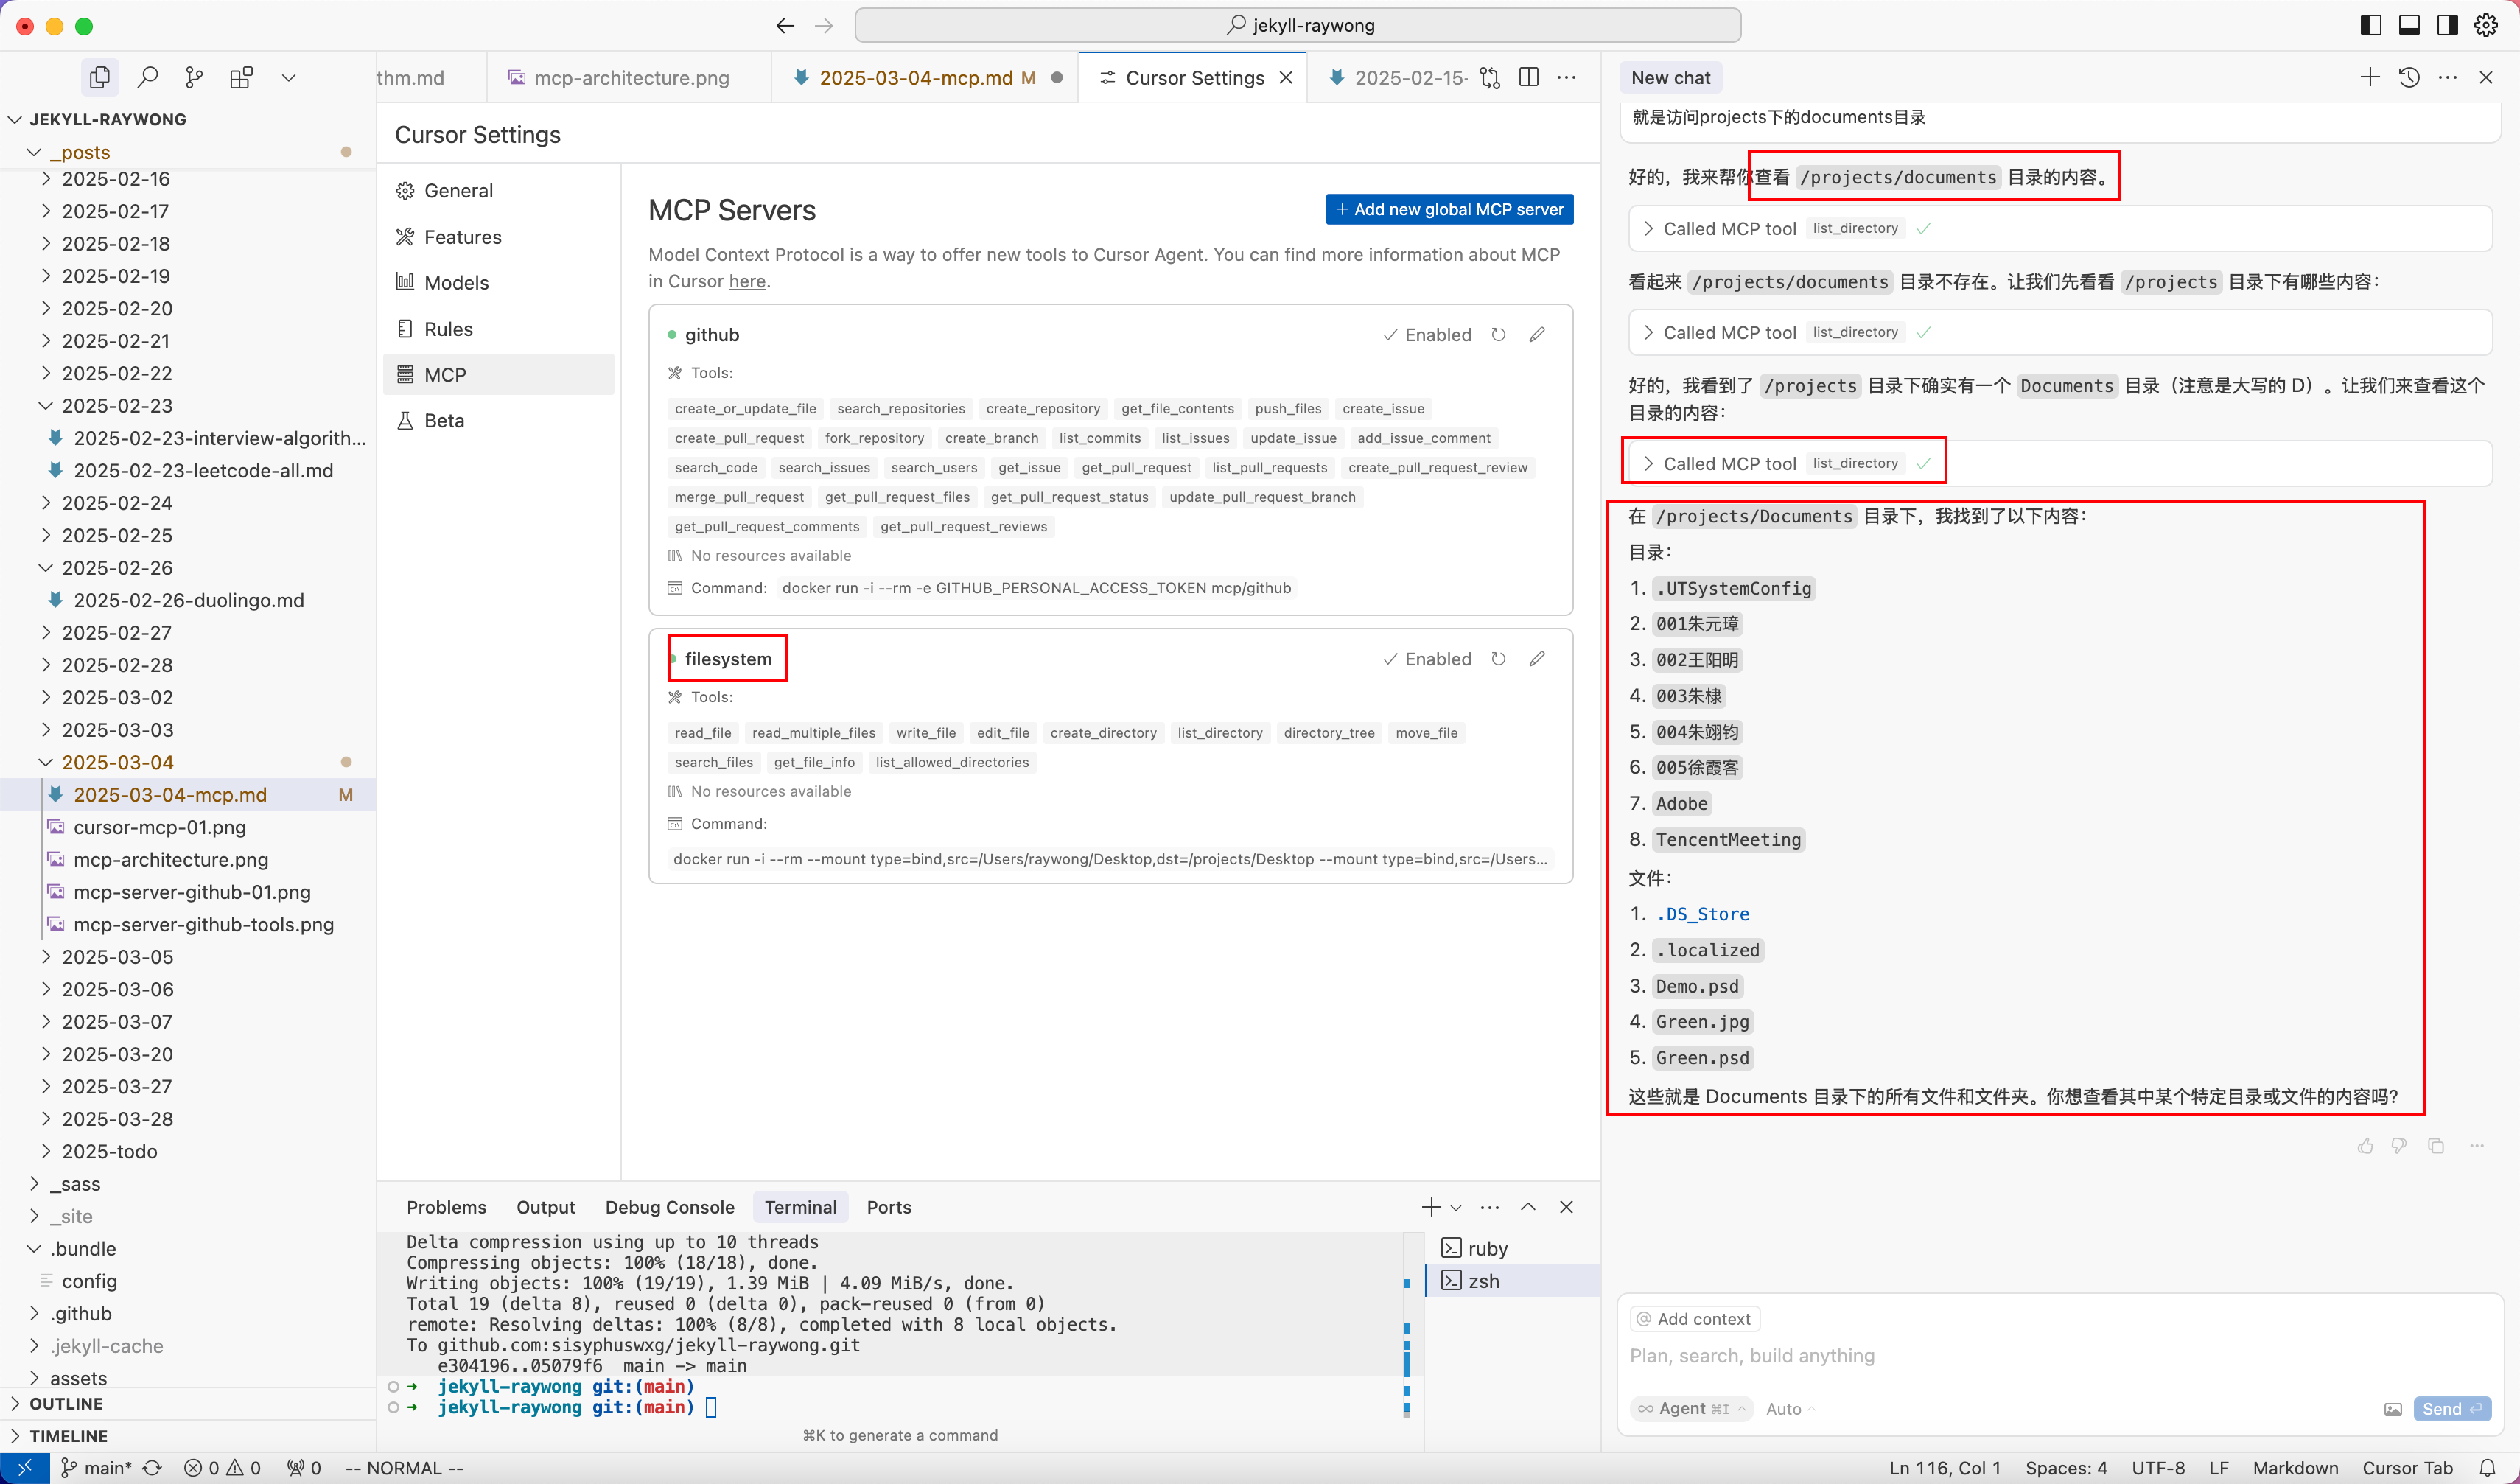The image size is (2520, 1484).
Task: Open the Extensions sidebar icon
Action: 241,77
